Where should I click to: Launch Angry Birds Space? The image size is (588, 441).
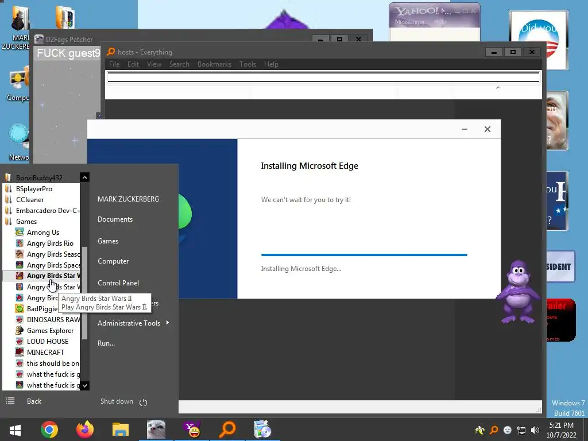(53, 265)
